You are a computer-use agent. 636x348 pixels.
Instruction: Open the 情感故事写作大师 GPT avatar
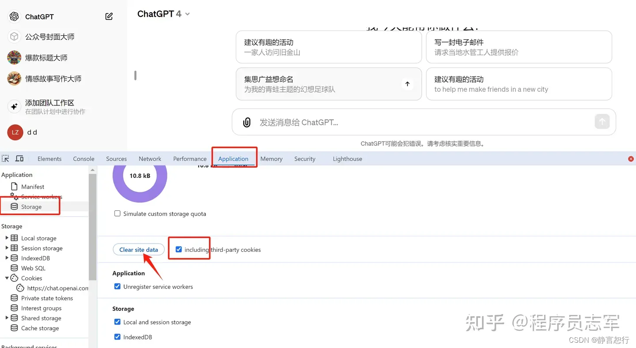click(x=14, y=79)
